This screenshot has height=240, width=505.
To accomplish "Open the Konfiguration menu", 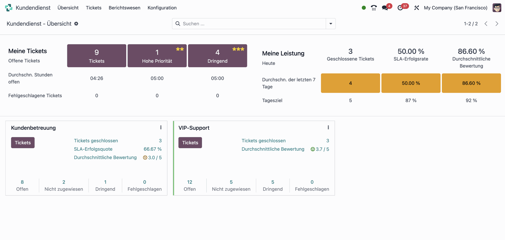I will point(162,8).
